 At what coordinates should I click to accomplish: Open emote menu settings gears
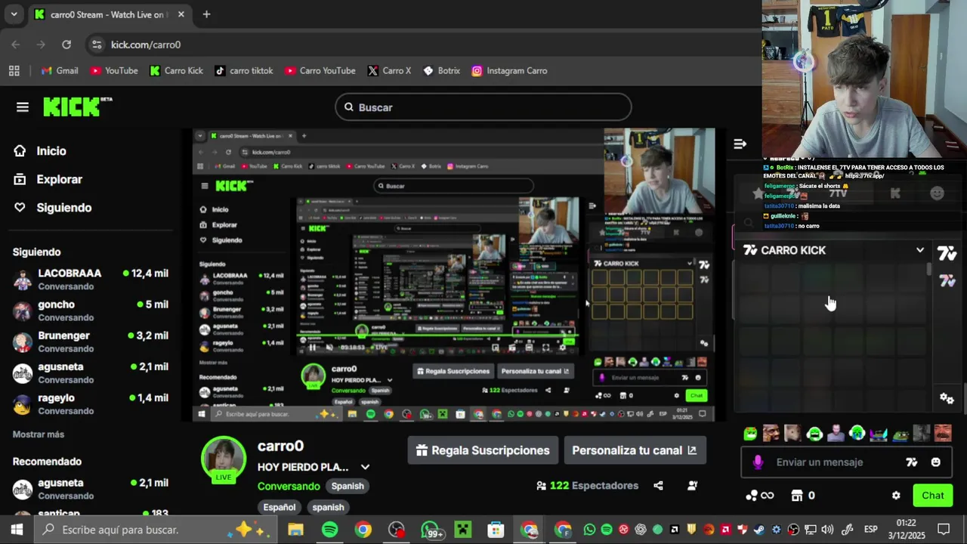point(947,397)
